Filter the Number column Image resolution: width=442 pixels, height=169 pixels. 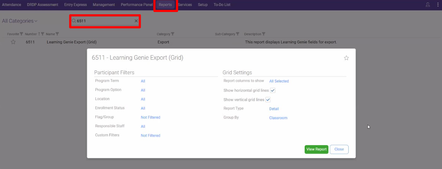click(x=42, y=34)
